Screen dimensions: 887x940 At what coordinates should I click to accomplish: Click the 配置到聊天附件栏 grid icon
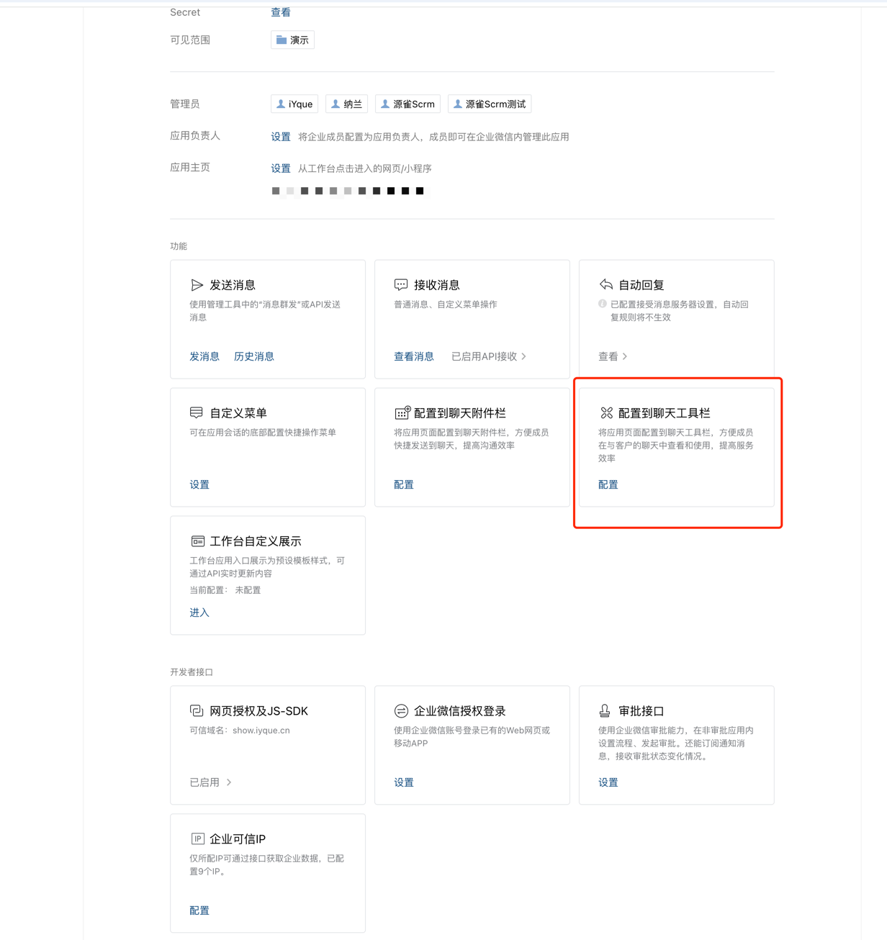tap(402, 412)
